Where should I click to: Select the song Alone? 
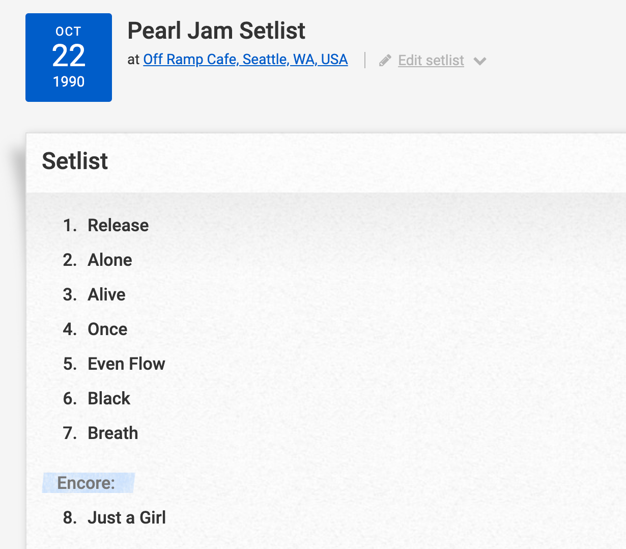coord(110,260)
